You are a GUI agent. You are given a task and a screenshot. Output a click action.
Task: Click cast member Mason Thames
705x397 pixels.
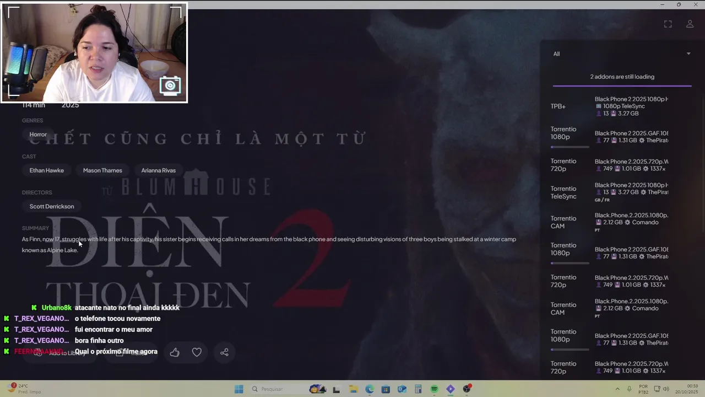102,170
